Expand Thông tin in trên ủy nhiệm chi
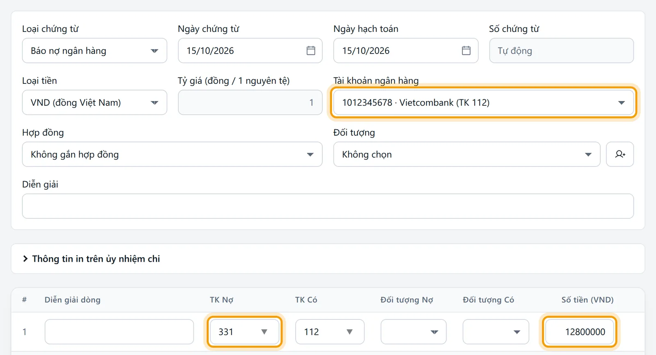This screenshot has width=656, height=355. [x=92, y=259]
